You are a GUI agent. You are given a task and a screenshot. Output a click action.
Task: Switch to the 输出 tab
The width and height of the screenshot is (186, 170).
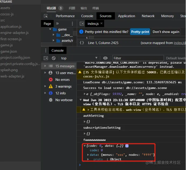[84, 8]
